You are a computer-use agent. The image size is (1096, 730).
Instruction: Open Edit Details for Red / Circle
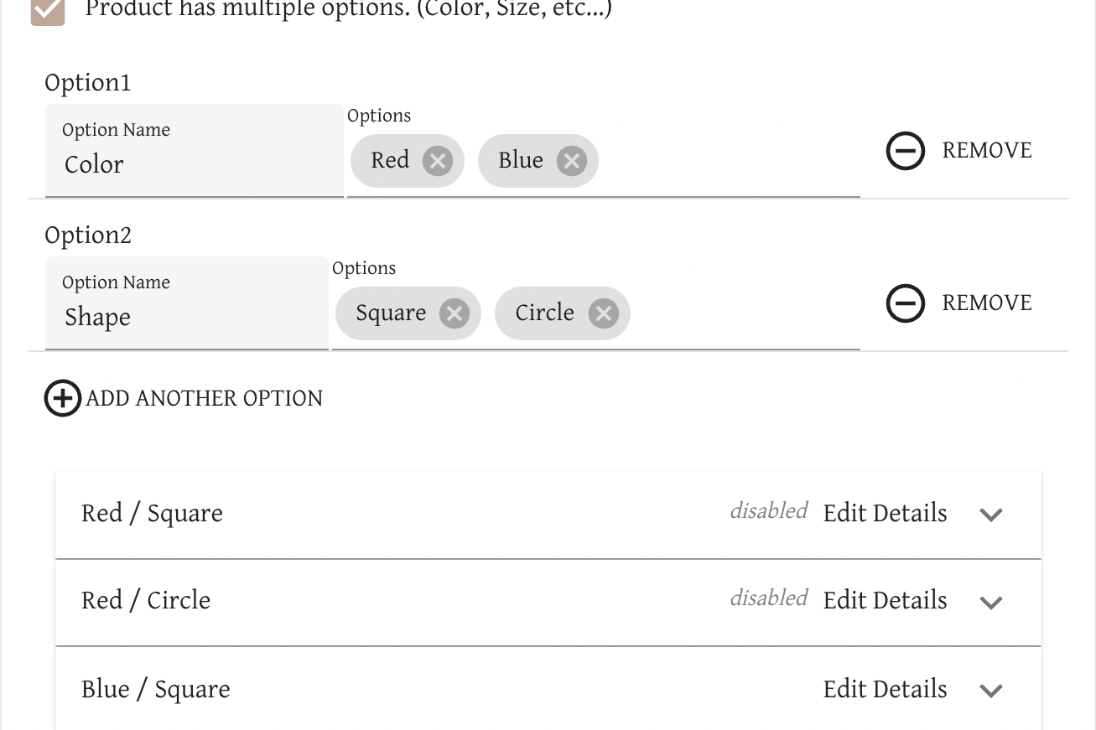pyautogui.click(x=885, y=600)
